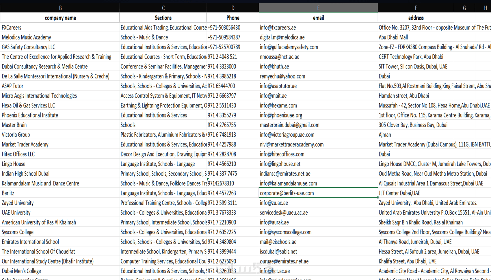491x280 pixels.
Task: Select the Zayed University company cell
Action: point(60,203)
